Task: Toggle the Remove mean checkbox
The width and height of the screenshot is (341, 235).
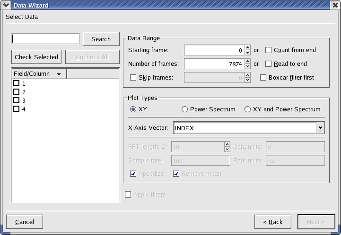Action: click(176, 174)
